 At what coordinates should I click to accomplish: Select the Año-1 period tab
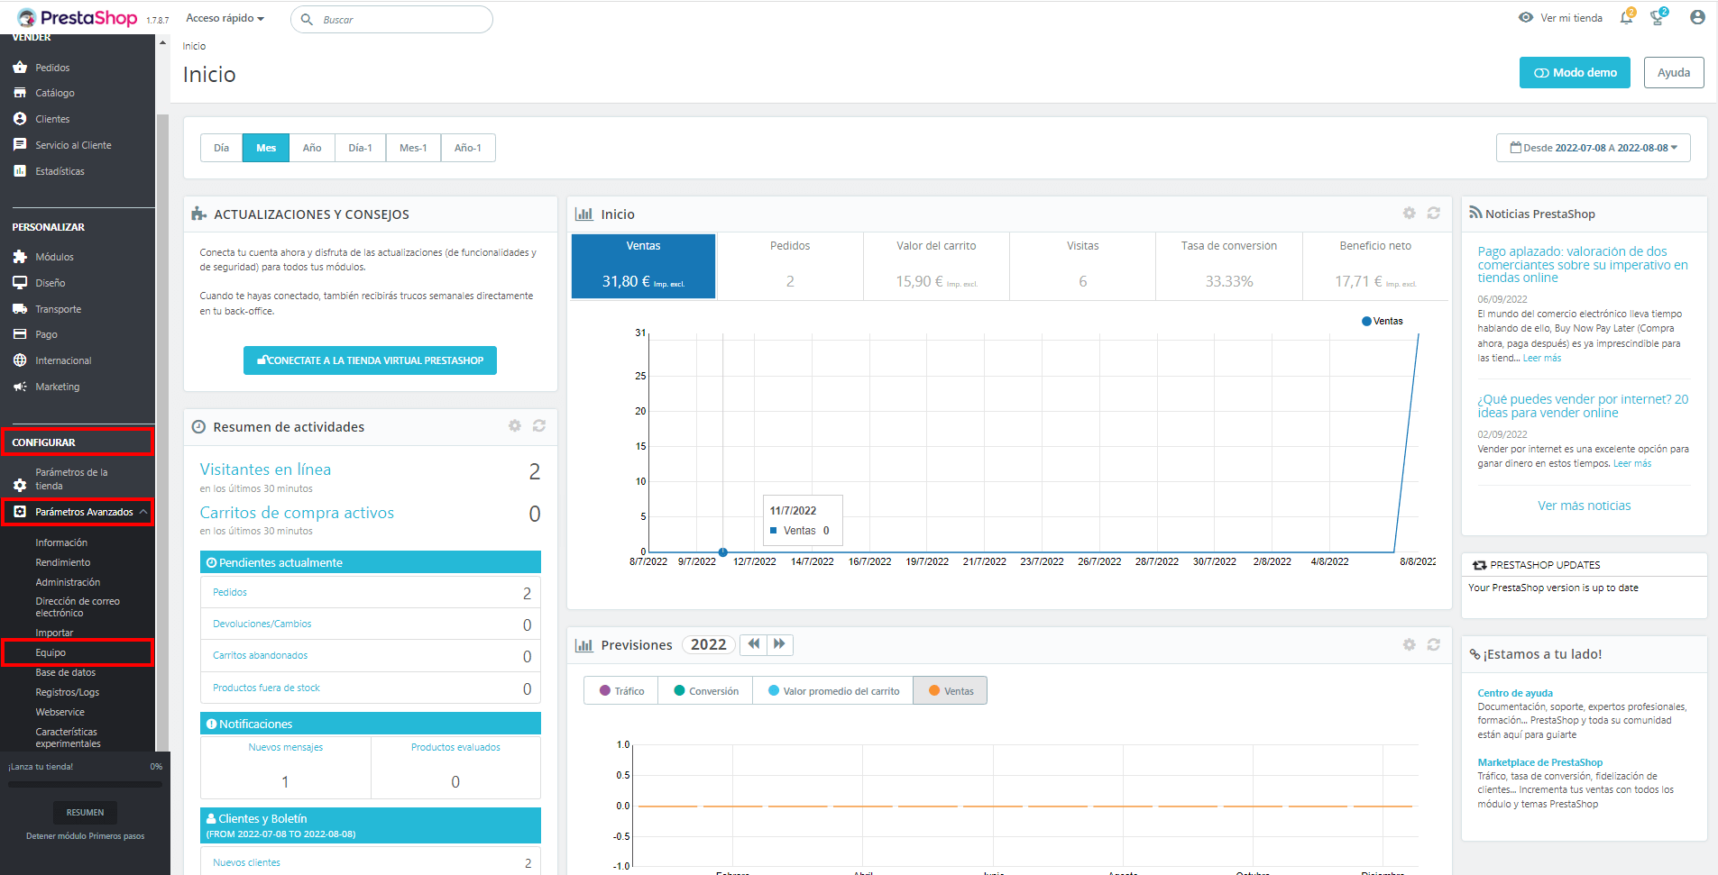pos(468,148)
